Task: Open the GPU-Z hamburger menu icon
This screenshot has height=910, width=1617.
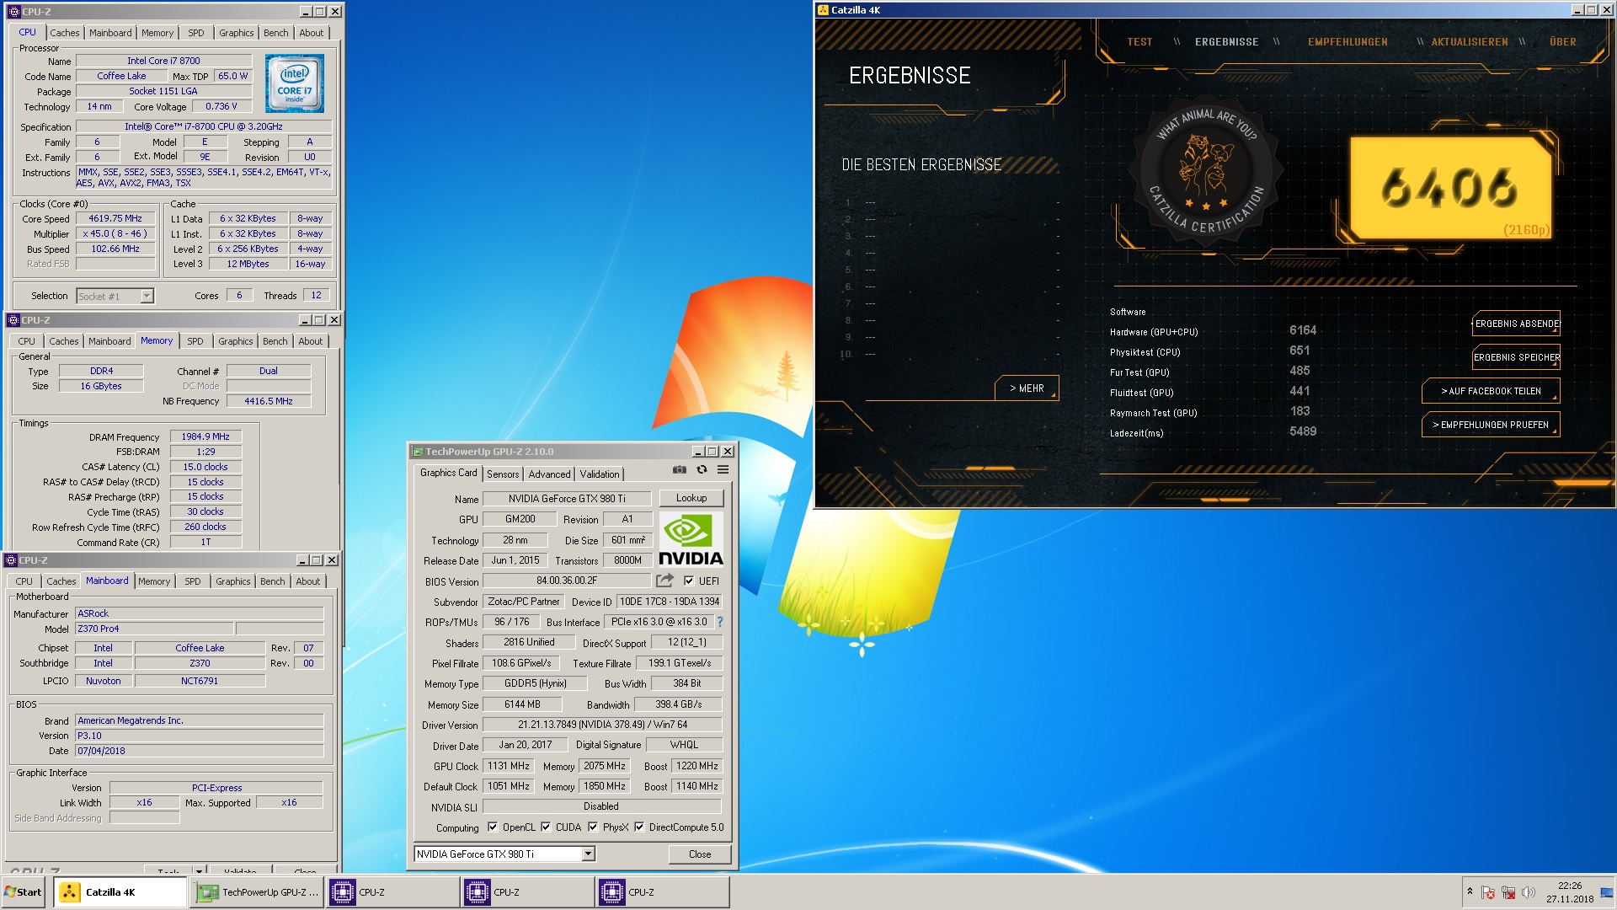Action: coord(723,470)
